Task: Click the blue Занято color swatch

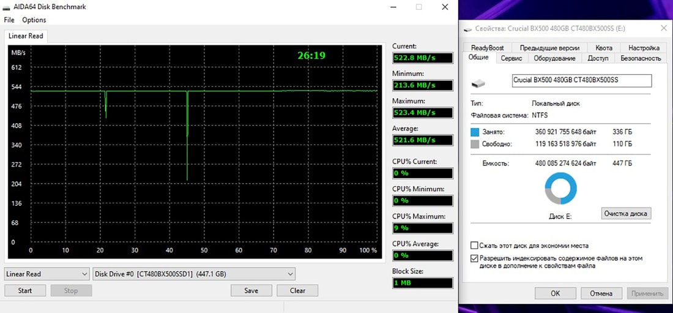Action: (x=475, y=132)
